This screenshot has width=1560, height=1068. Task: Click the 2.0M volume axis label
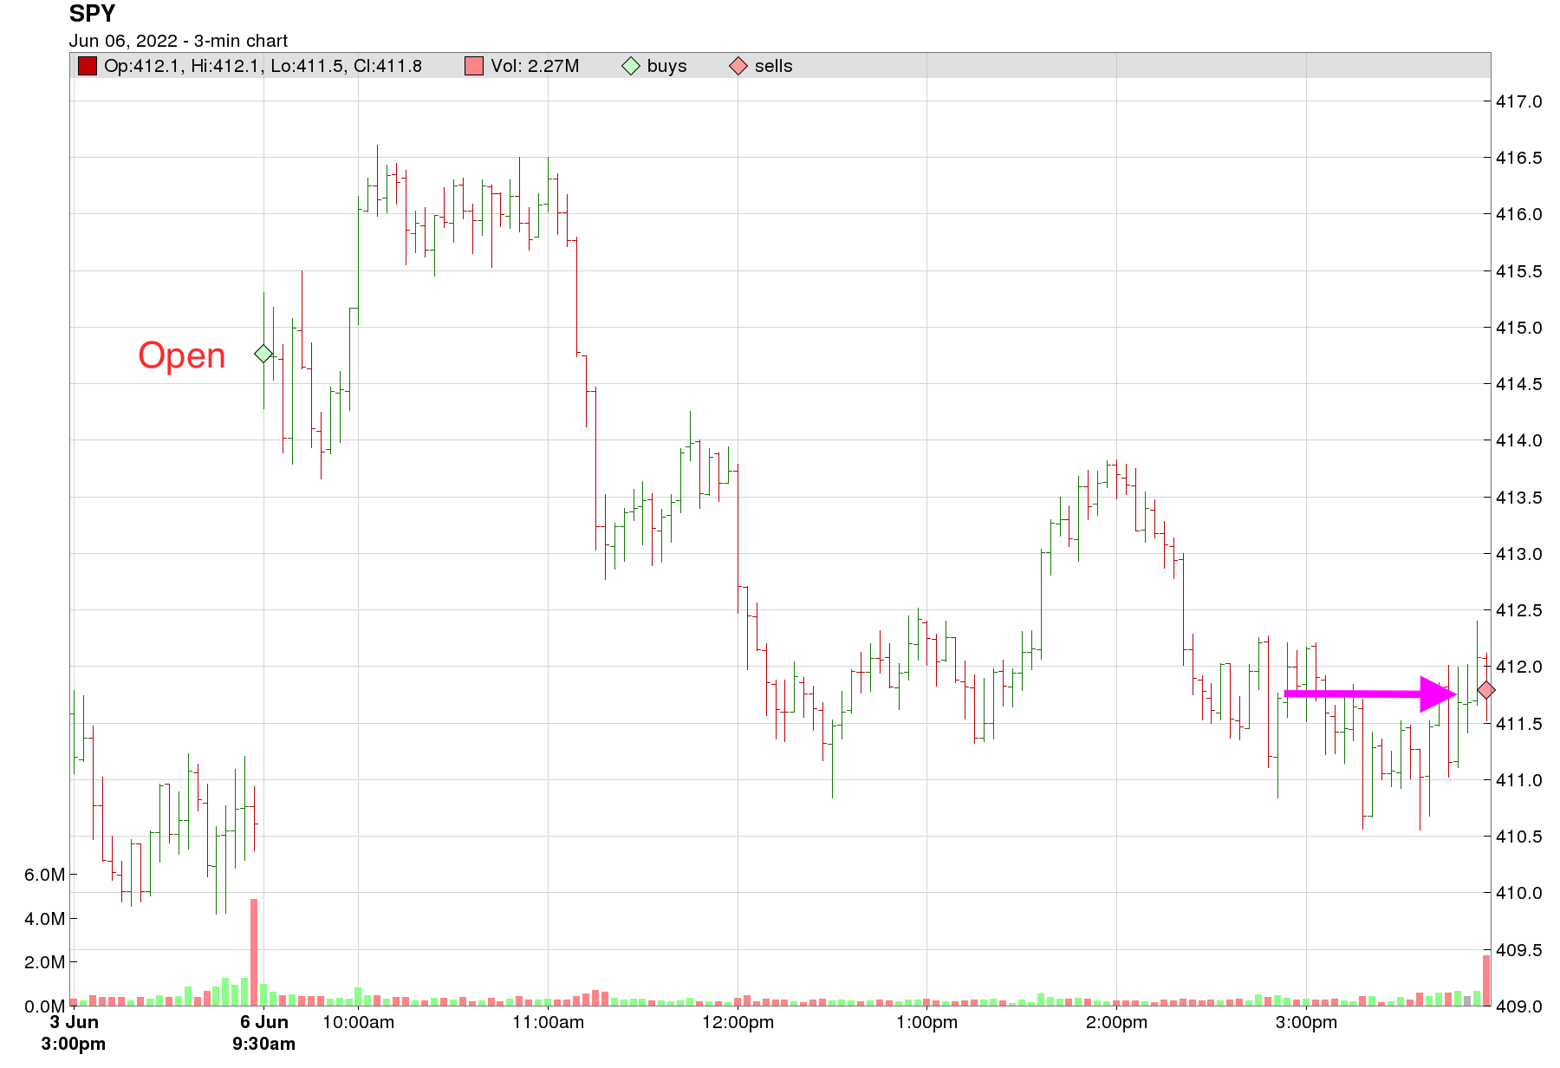45,962
